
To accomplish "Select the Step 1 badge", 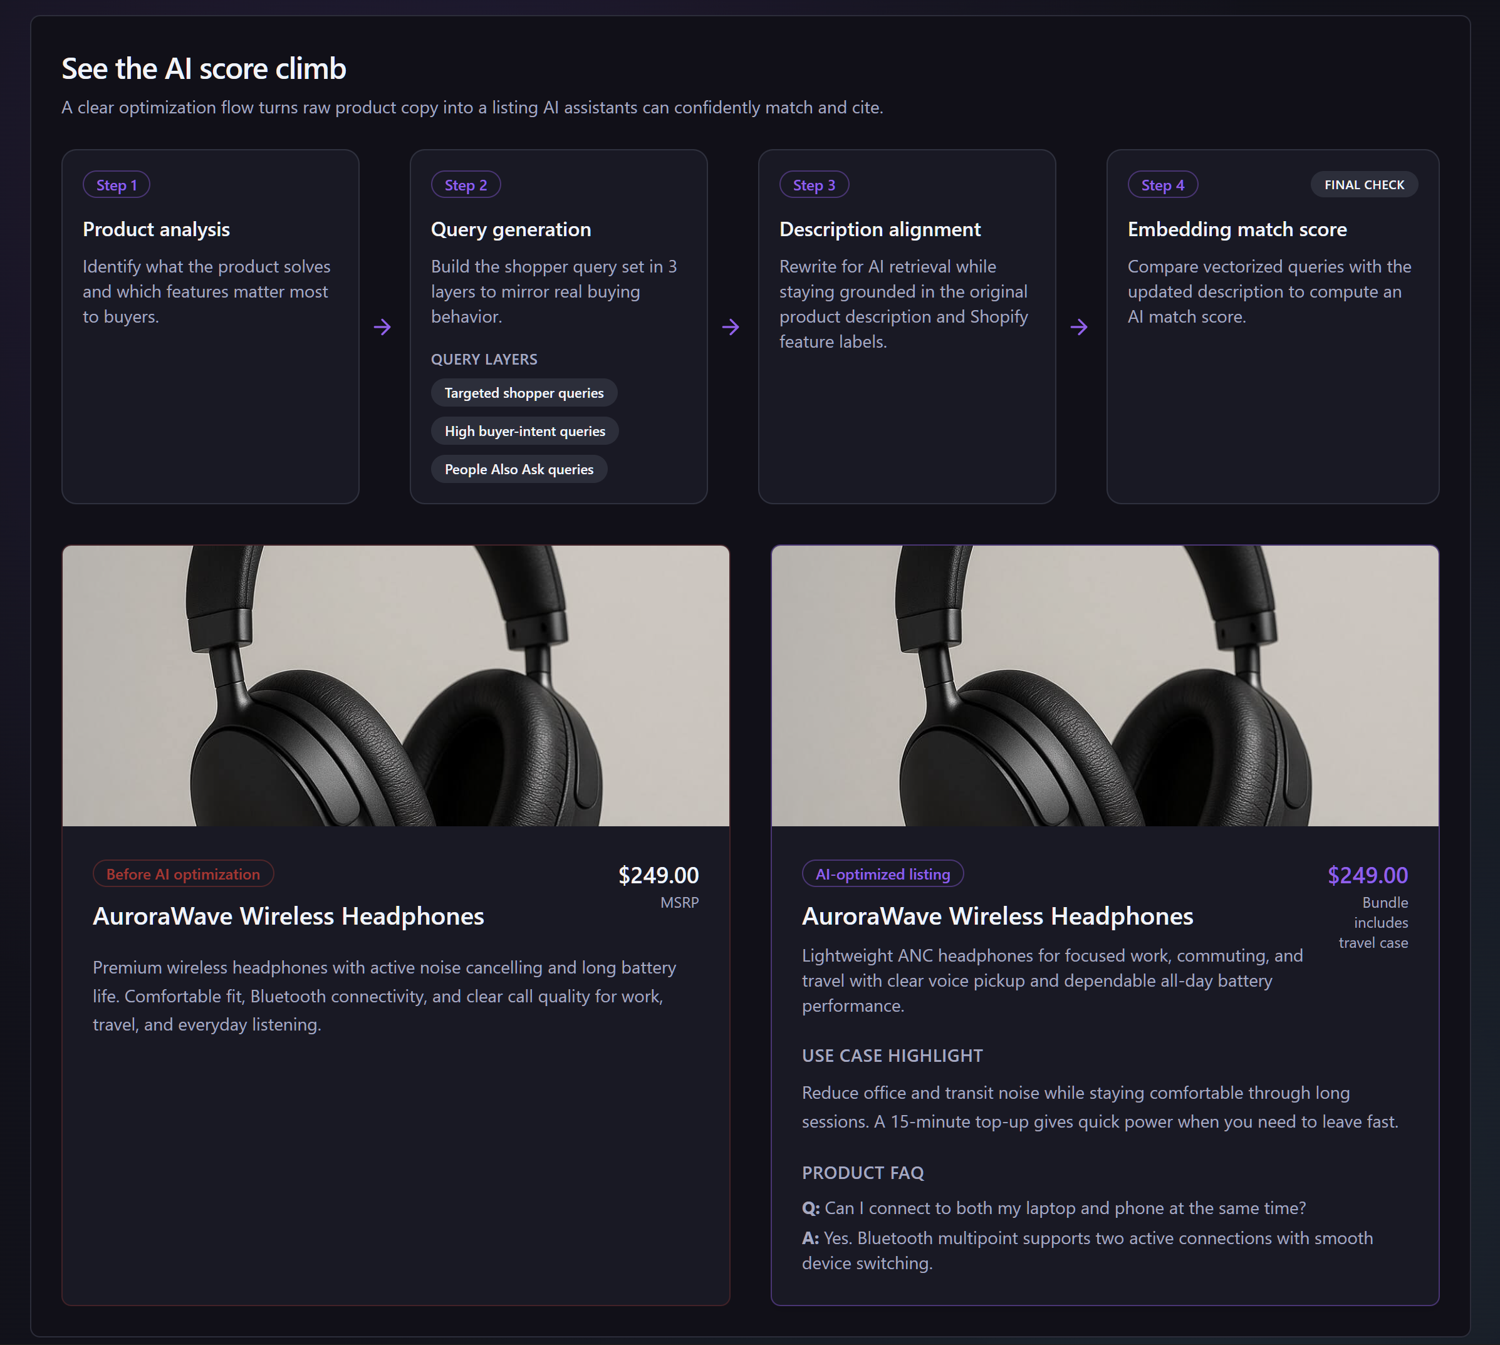I will pos(116,185).
